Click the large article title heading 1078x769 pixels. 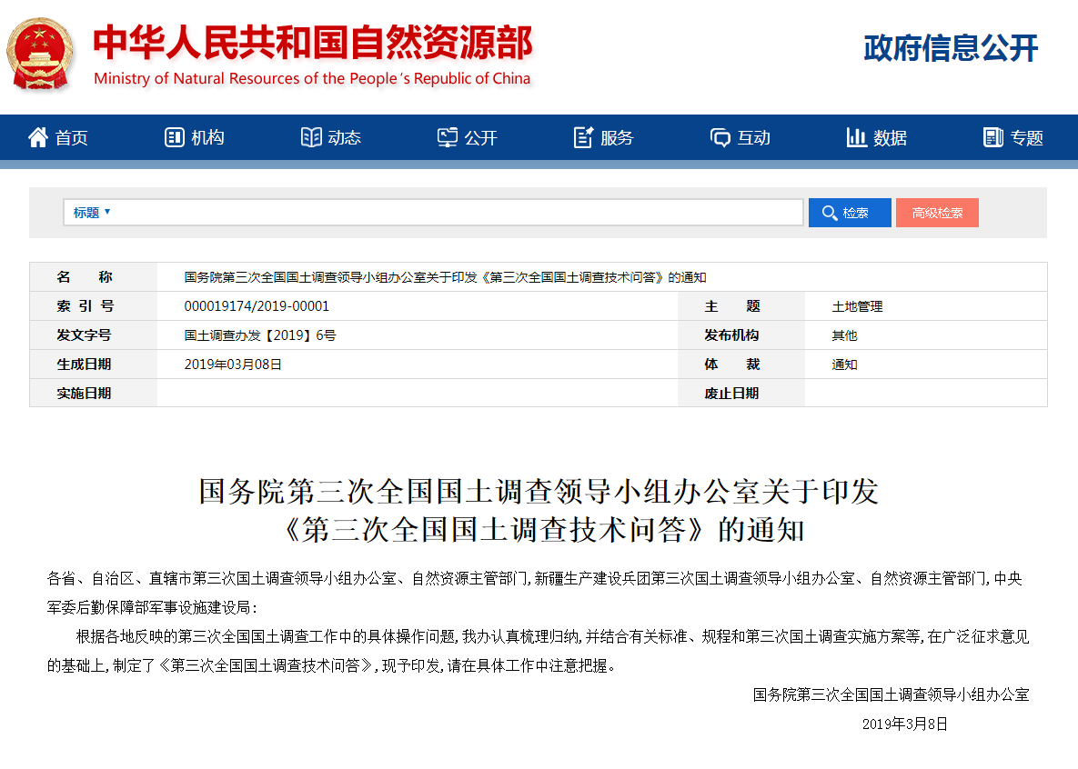click(x=539, y=511)
